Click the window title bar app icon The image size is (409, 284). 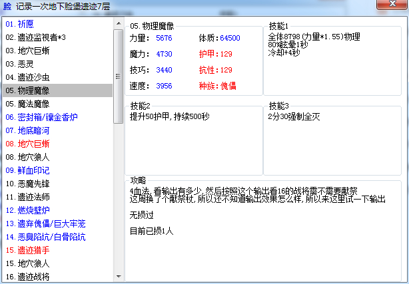click(x=7, y=6)
